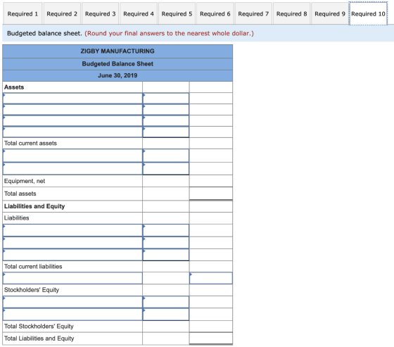Open account dropdown just above Total Stockholders' Equity
The height and width of the screenshot is (347, 394).
pos(72,315)
